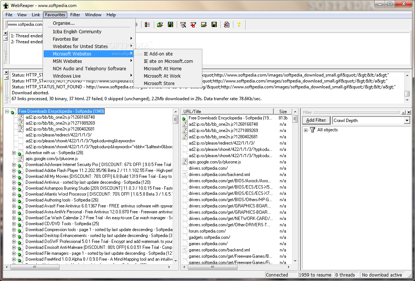
Task: Open the filter wizard wand icon
Action: 183,25
